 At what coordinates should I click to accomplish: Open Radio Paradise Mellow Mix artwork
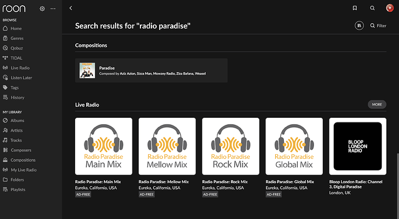point(167,146)
